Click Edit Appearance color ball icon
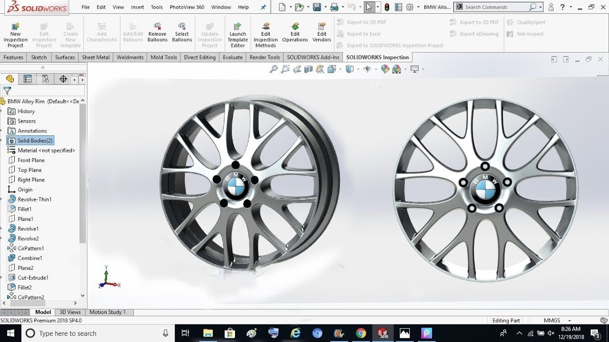 click(385, 69)
